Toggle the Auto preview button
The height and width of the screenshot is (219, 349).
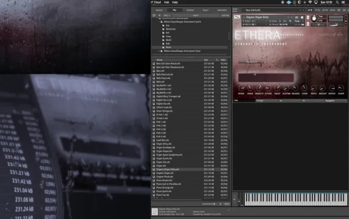point(226,204)
